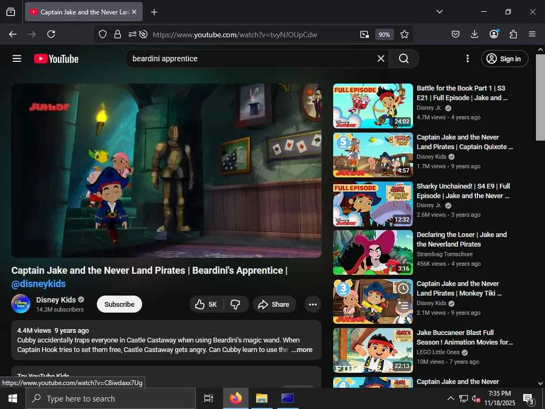Open the Windows Start menu
The width and height of the screenshot is (545, 409).
point(13,398)
